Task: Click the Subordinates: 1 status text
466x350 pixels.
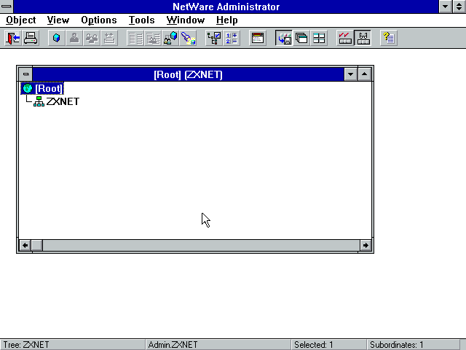Action: tap(396, 345)
